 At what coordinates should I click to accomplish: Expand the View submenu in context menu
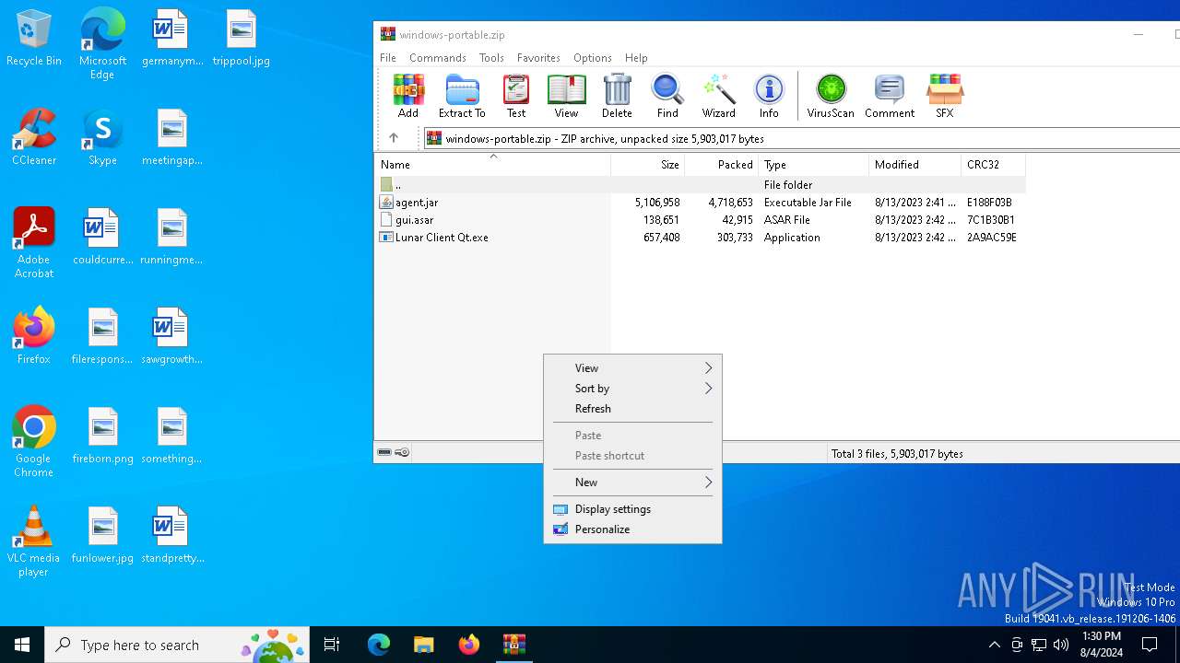[632, 367]
